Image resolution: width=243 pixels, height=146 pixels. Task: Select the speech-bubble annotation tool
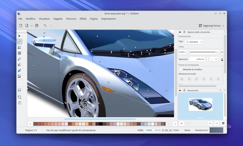coord(19,90)
